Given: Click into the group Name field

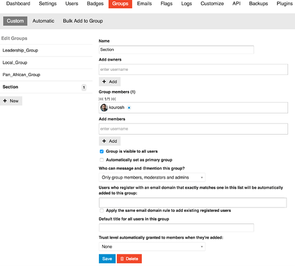Looking at the screenshot, I should pos(176,49).
